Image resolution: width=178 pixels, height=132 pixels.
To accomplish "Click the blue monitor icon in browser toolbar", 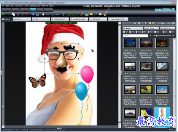I will [x=135, y=23].
